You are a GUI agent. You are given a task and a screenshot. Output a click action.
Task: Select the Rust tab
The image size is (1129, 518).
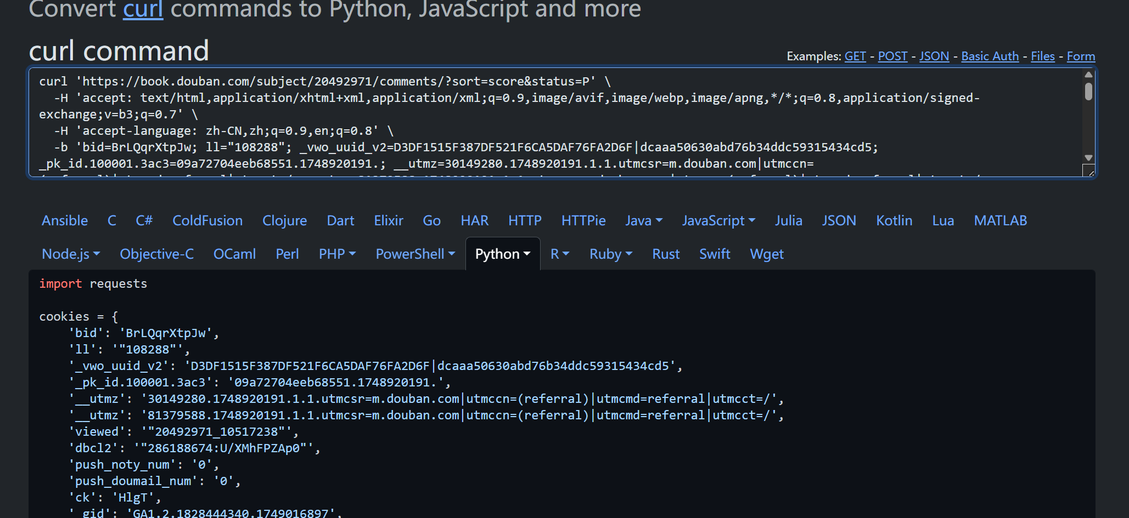click(666, 254)
